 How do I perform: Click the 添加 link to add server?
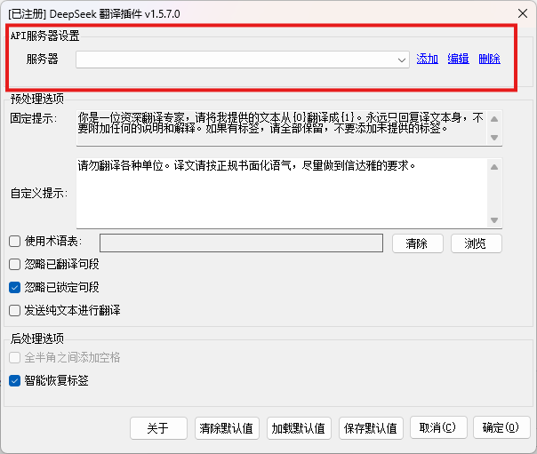tap(428, 60)
